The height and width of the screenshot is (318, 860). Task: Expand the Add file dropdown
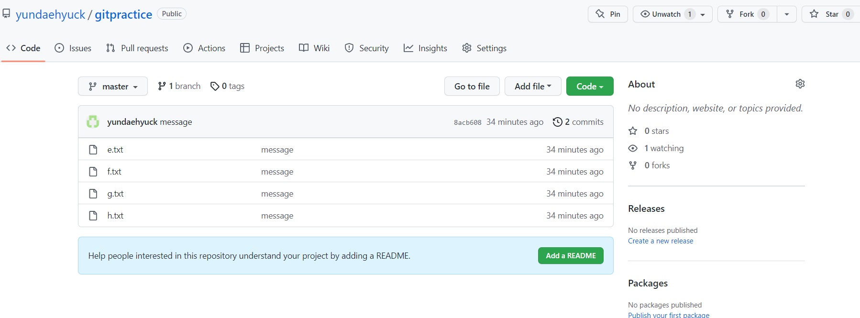(533, 86)
